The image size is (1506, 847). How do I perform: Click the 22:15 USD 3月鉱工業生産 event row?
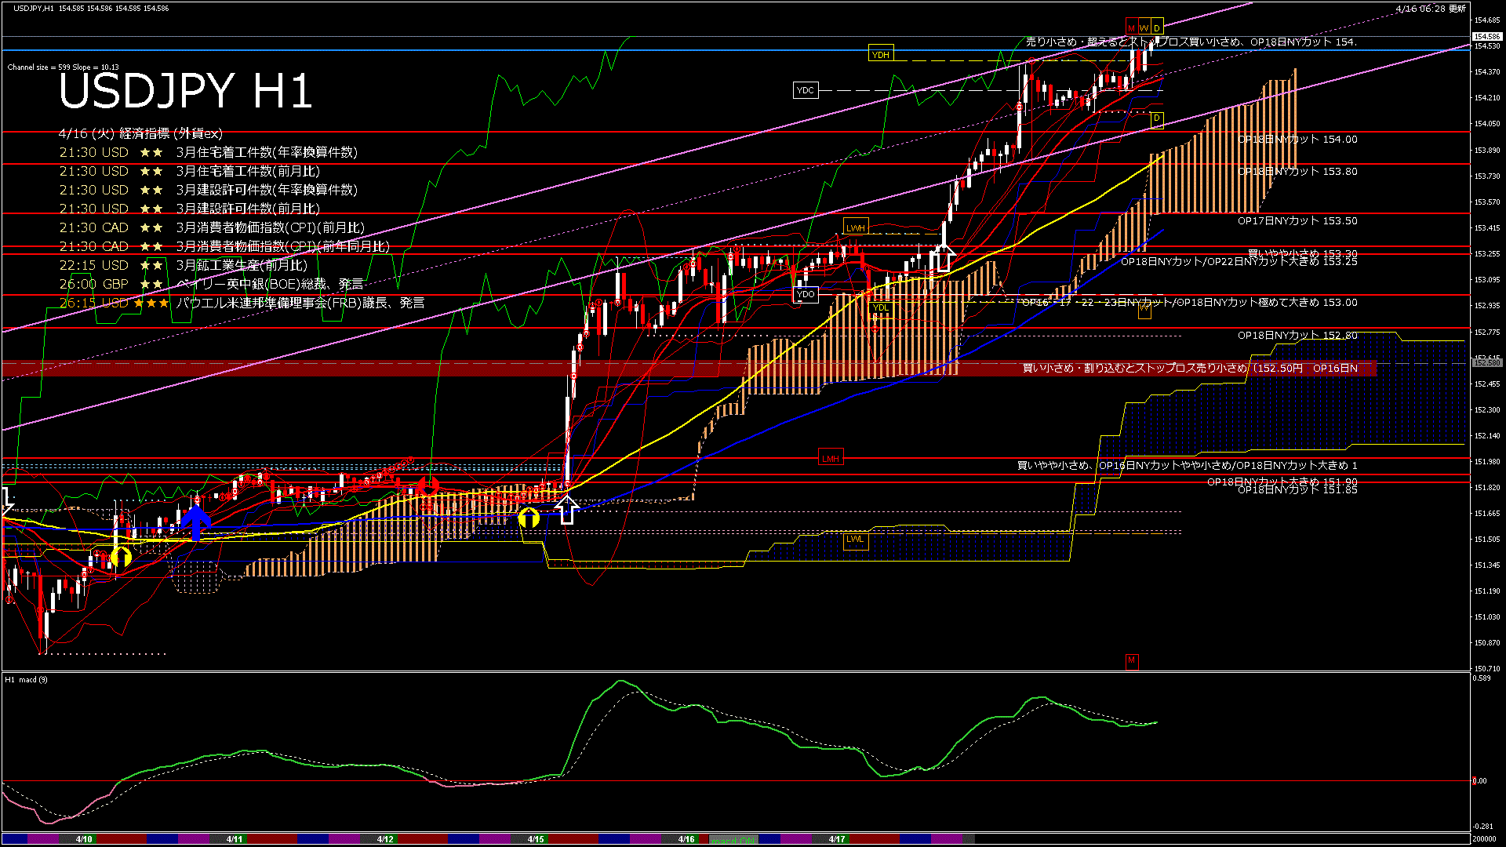[184, 265]
